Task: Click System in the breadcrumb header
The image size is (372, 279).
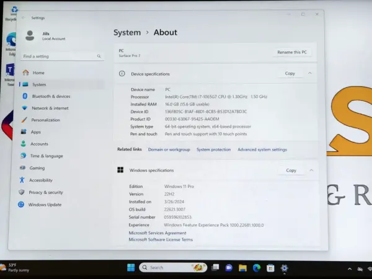Action: point(127,32)
